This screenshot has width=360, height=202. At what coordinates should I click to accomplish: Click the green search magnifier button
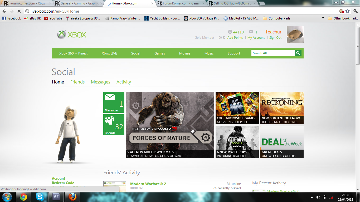[x=298, y=53]
